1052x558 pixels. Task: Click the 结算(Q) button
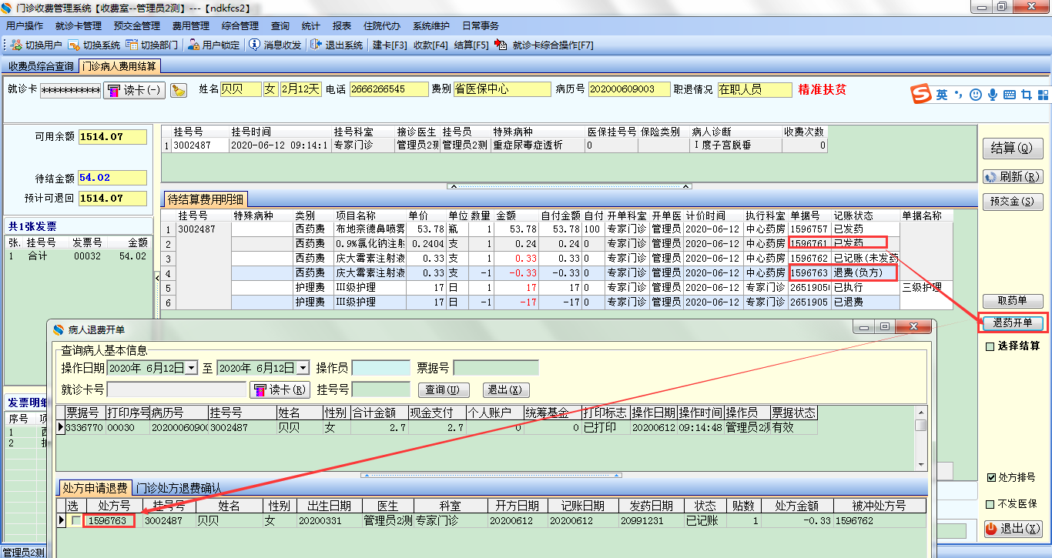click(1012, 148)
